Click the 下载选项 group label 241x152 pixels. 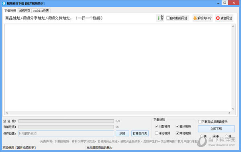click(x=159, y=120)
